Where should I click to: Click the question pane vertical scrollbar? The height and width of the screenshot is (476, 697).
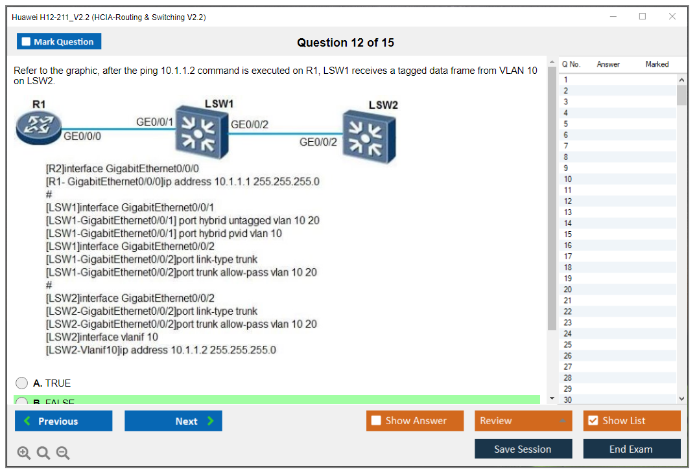[x=552, y=194]
